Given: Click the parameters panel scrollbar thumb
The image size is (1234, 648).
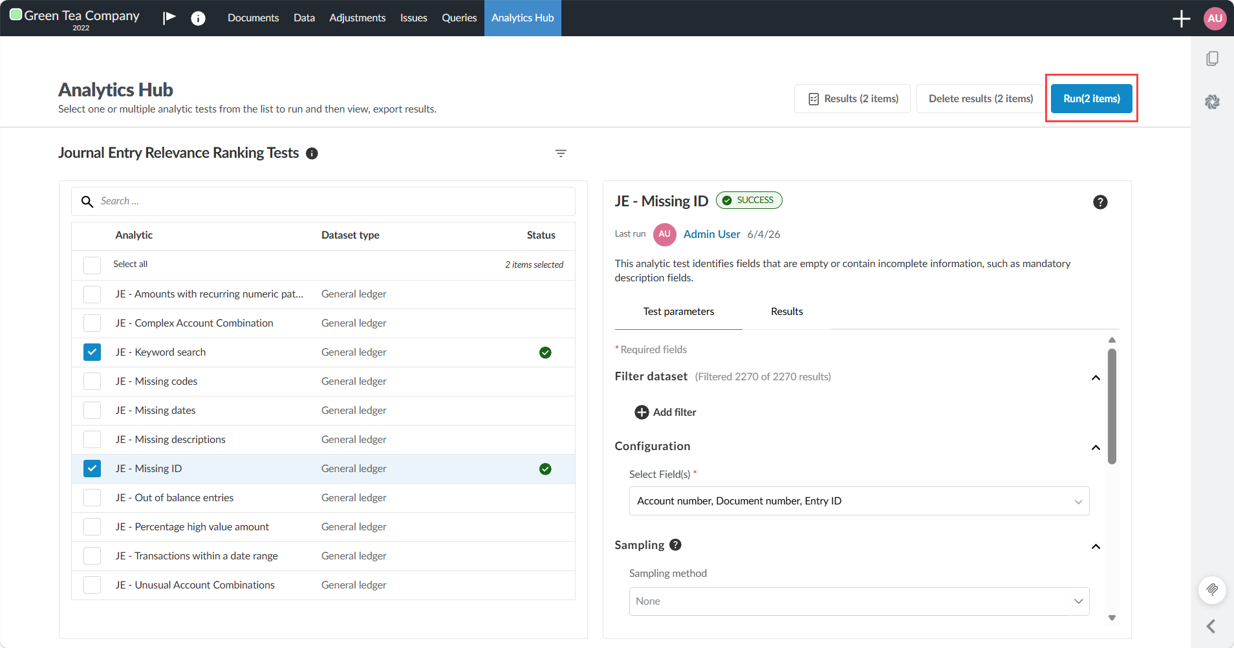Looking at the screenshot, I should (1112, 406).
